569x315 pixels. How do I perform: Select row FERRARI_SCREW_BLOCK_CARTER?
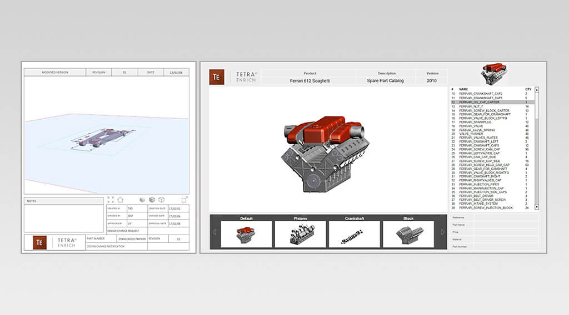coord(492,111)
